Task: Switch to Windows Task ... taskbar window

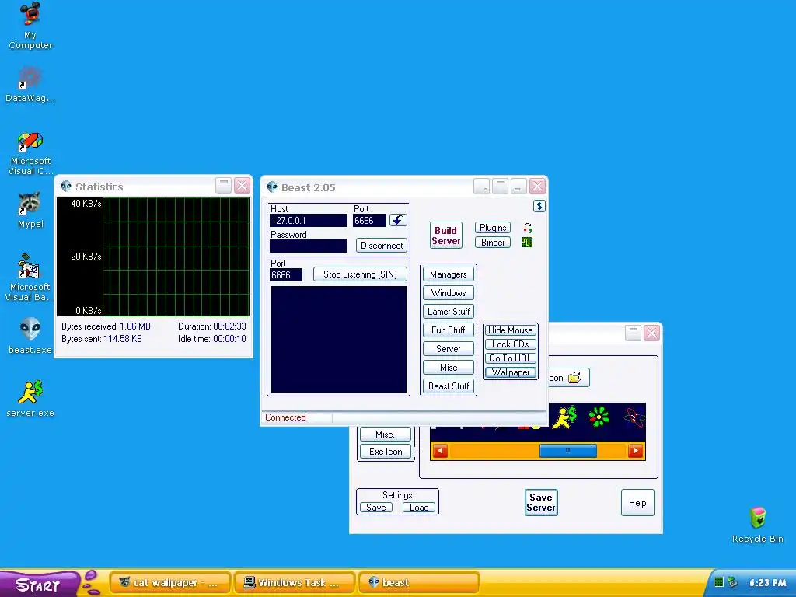Action: [295, 583]
